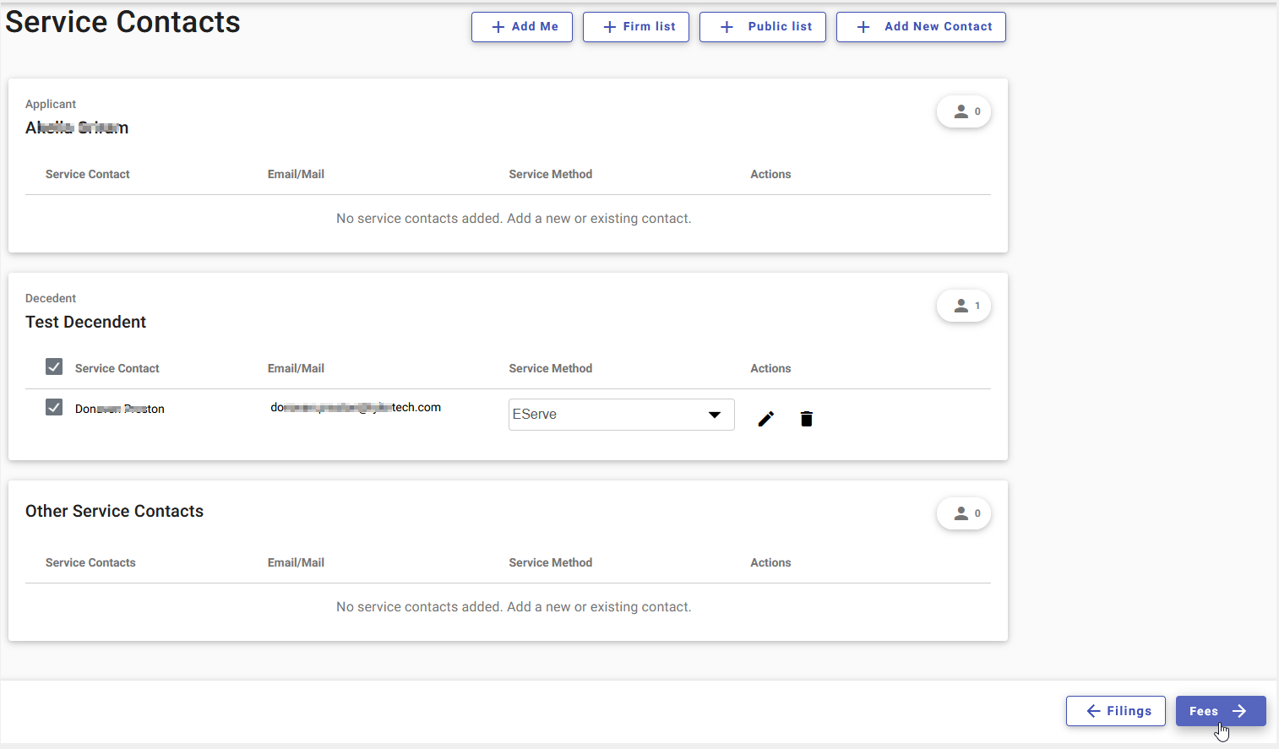This screenshot has height=749, width=1279.
Task: Open the Public list
Action: point(762,26)
